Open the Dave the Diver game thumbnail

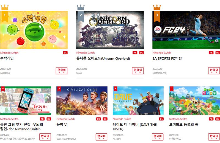coord(138,101)
